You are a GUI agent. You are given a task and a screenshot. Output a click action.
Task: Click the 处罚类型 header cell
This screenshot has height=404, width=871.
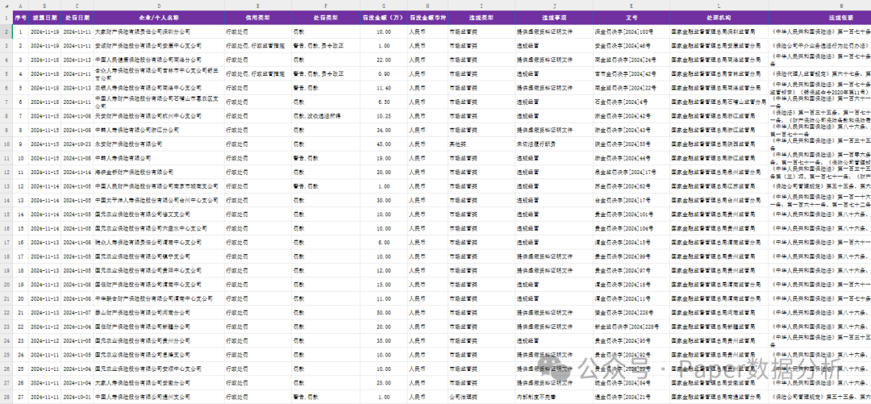click(326, 17)
